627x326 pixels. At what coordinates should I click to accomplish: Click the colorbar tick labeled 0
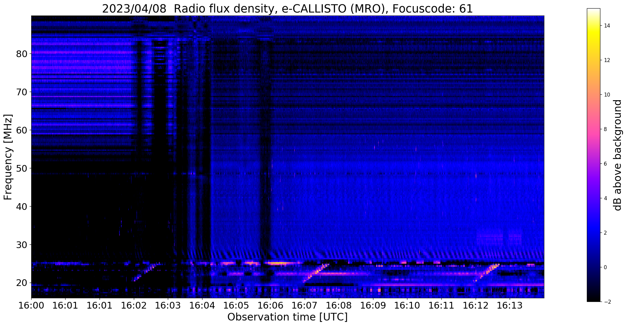tap(605, 267)
